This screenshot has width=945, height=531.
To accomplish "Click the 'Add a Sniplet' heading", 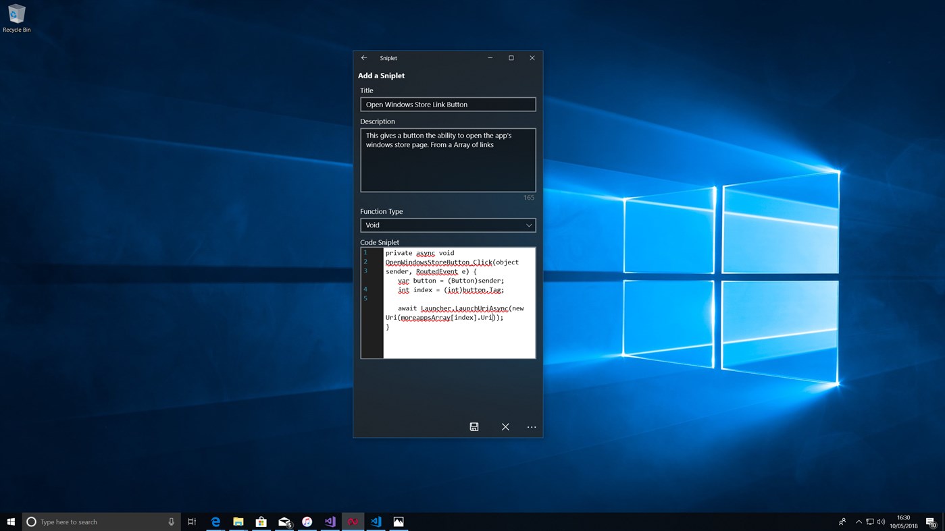I will 382,76.
